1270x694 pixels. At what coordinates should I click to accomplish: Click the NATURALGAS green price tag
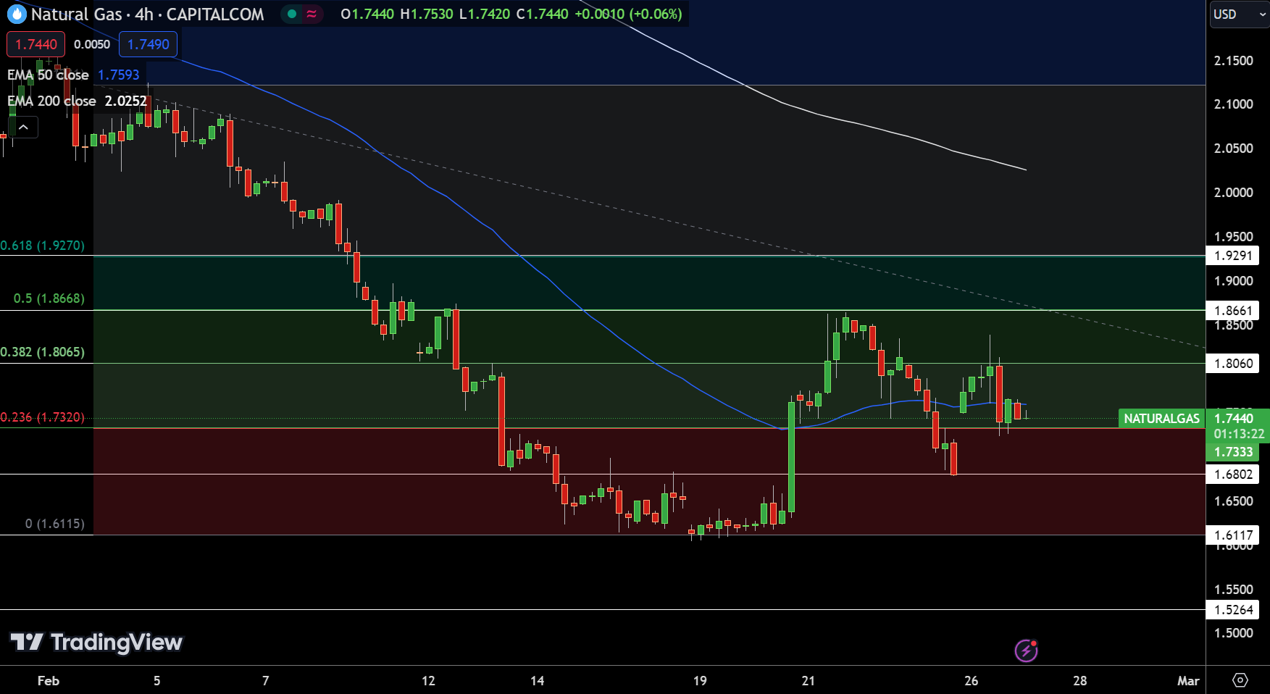click(1161, 418)
